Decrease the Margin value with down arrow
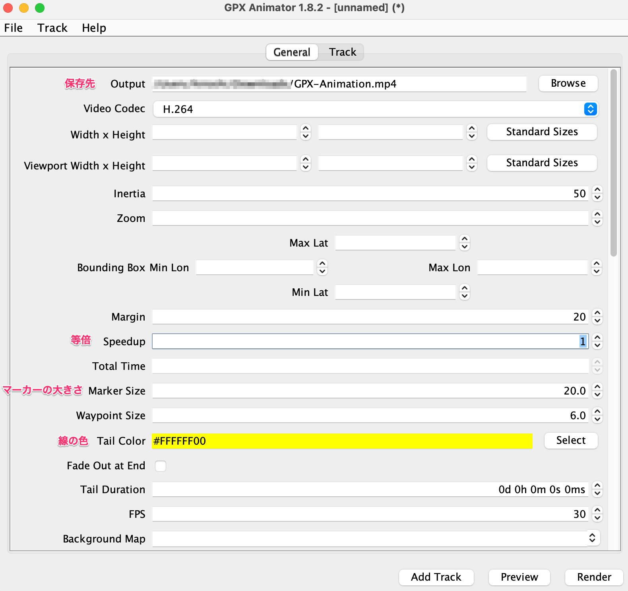This screenshot has width=628, height=591. pos(597,321)
